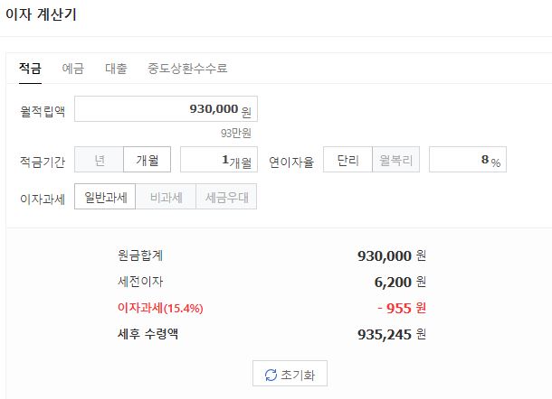Open the 예금 tab
The height and width of the screenshot is (399, 552).
pyautogui.click(x=73, y=69)
